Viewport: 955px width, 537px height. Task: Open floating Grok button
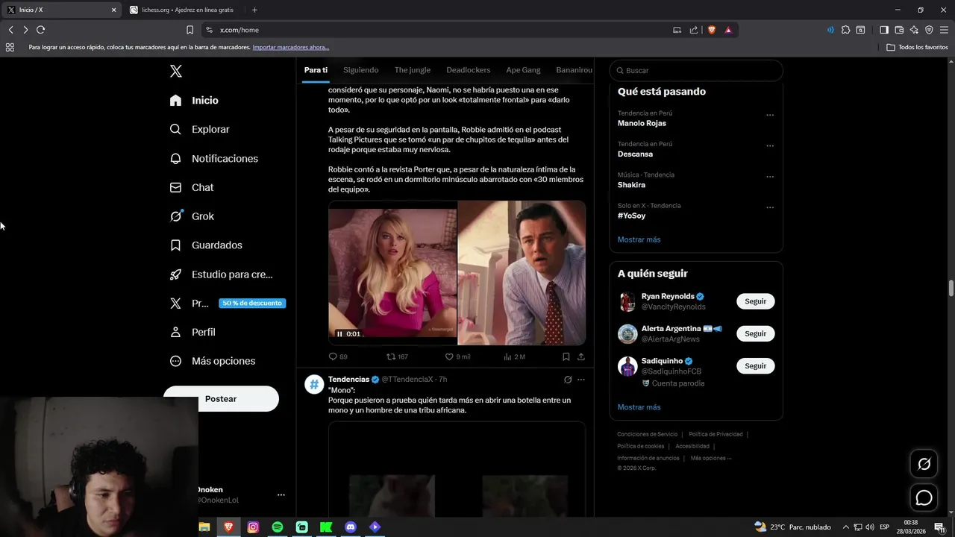(924, 464)
